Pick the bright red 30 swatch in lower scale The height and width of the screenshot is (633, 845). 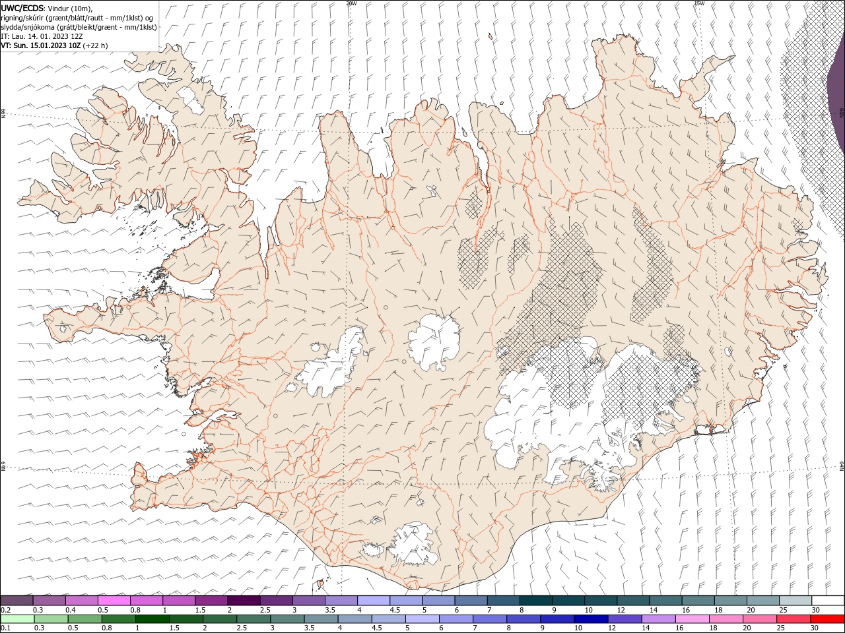(828, 619)
